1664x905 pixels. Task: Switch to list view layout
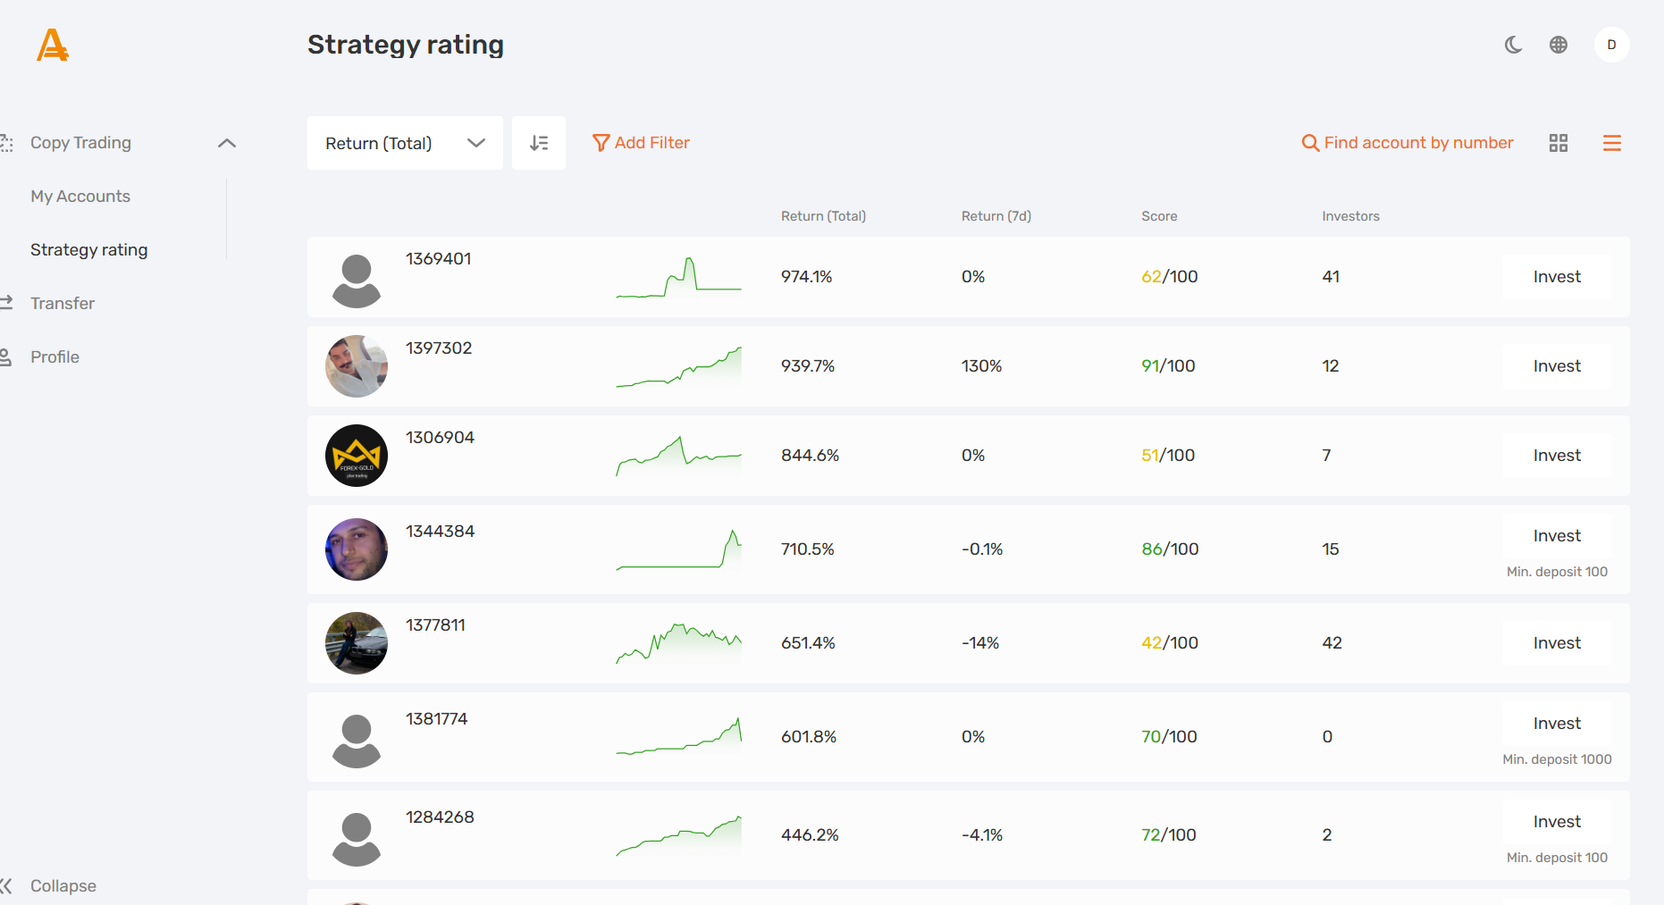click(1611, 142)
